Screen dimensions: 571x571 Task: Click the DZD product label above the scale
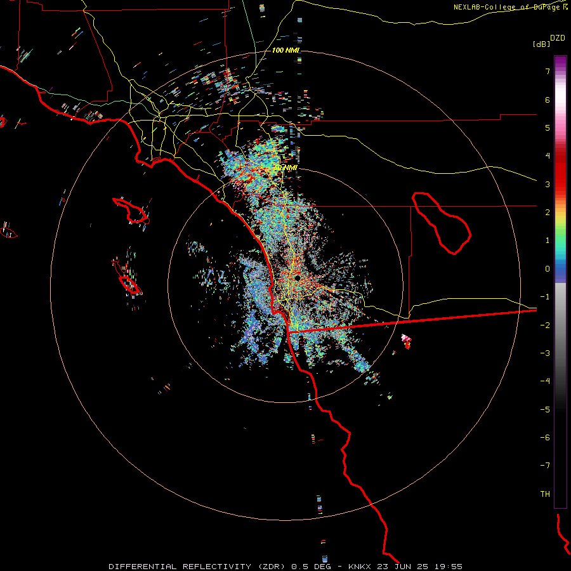tap(558, 38)
